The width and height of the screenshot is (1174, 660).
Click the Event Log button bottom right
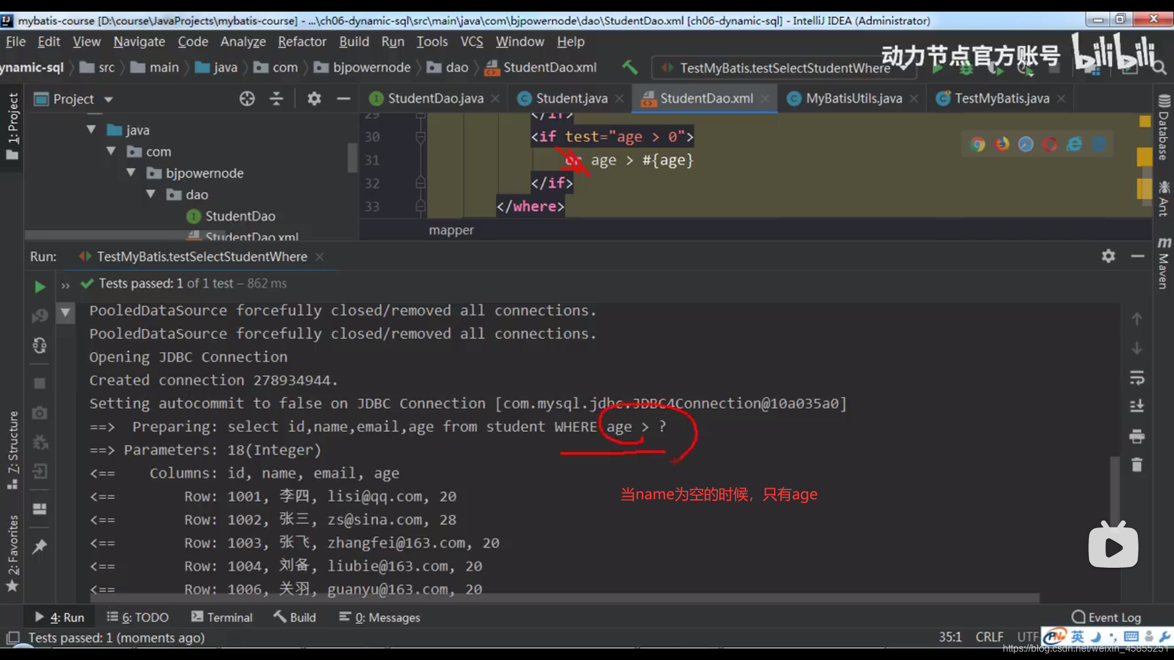pyautogui.click(x=1107, y=617)
